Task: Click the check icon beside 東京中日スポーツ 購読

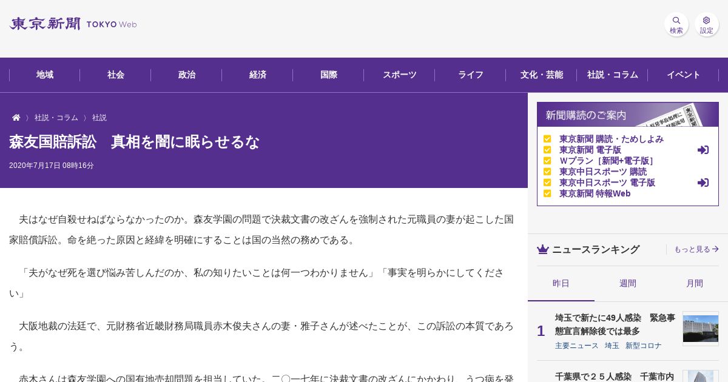Action: click(547, 172)
